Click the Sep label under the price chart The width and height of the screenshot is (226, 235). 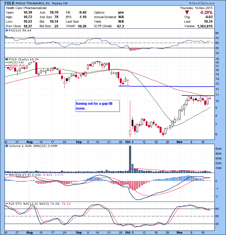point(79,142)
